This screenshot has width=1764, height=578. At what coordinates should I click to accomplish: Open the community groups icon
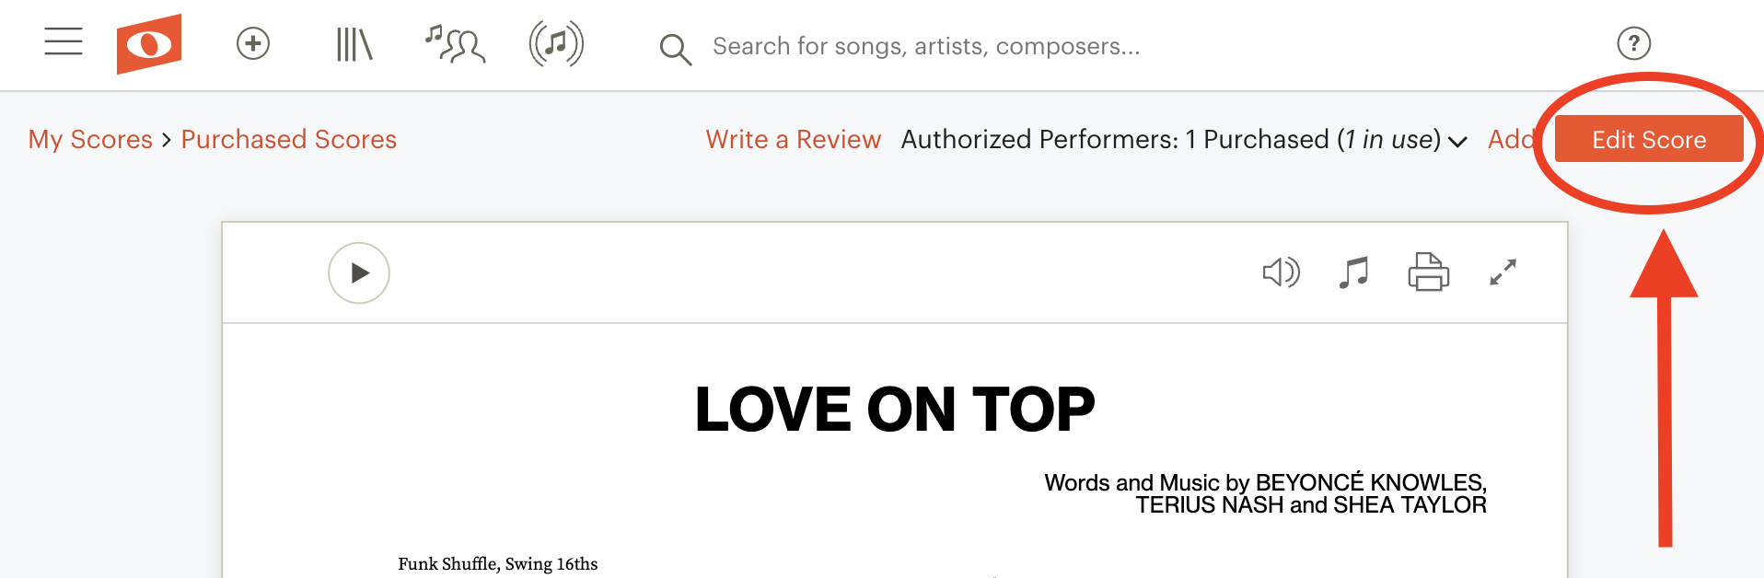(x=455, y=44)
